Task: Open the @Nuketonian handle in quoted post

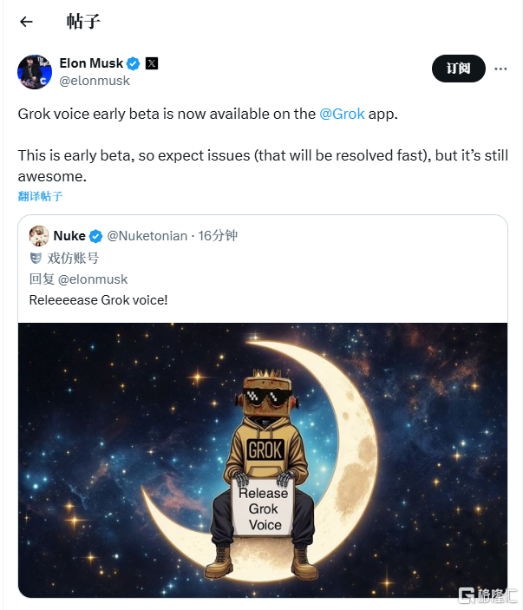Action: 147,236
